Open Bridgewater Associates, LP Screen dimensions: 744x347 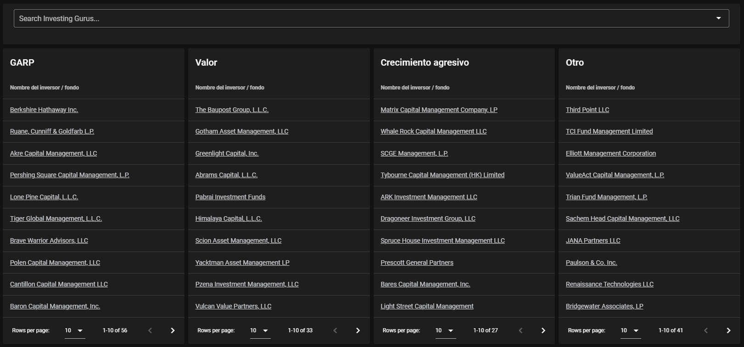(x=604, y=306)
